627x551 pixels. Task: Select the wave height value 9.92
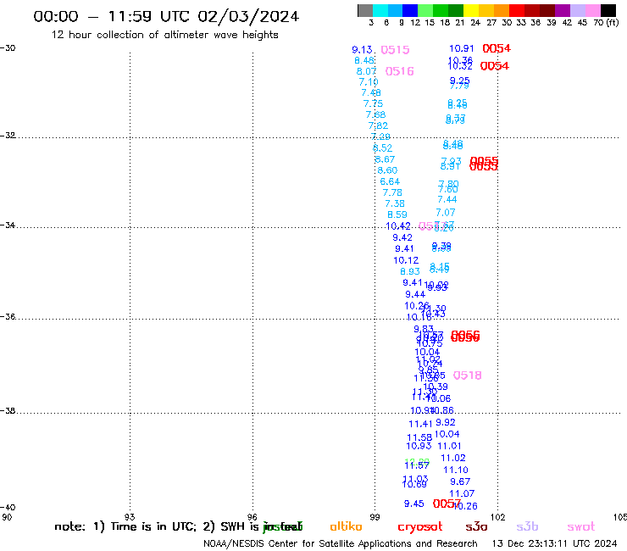[446, 422]
